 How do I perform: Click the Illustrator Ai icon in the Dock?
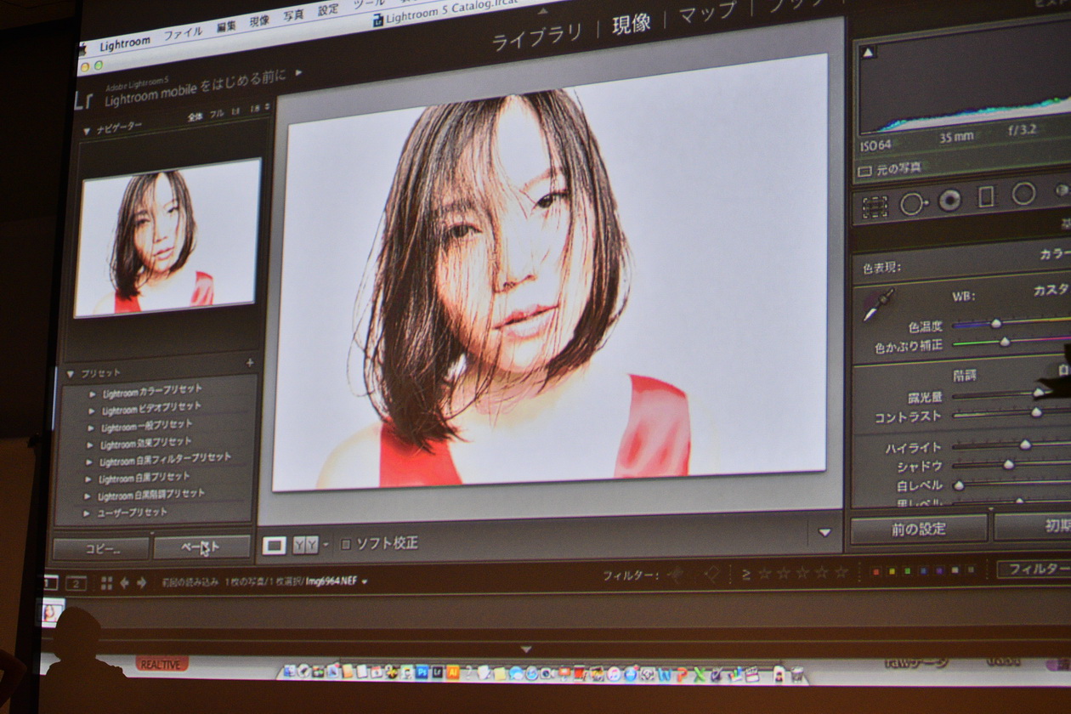[x=451, y=673]
